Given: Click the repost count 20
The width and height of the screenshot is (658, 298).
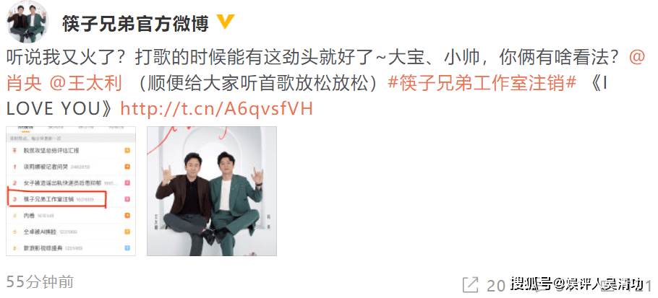Looking at the screenshot, I should [495, 285].
